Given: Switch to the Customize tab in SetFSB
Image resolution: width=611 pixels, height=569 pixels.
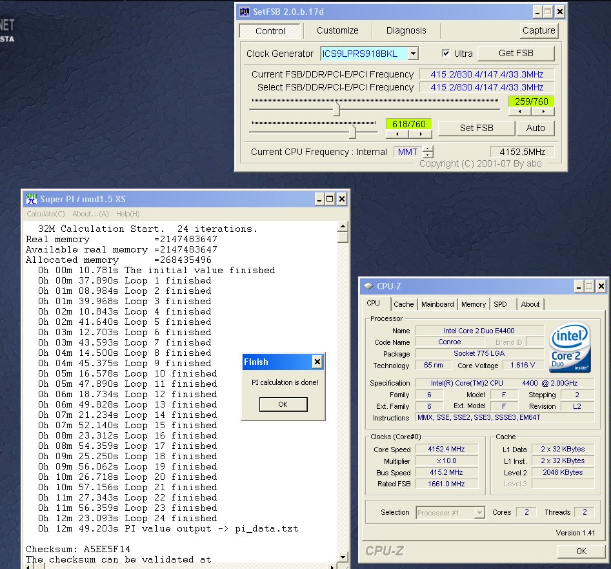Looking at the screenshot, I should [x=337, y=30].
